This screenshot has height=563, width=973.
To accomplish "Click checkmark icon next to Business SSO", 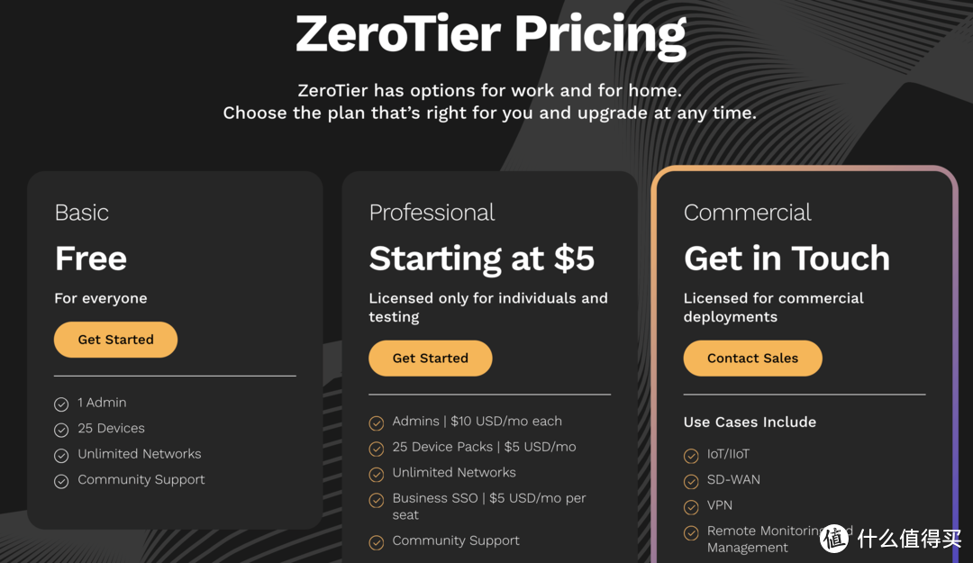I will pyautogui.click(x=377, y=499).
